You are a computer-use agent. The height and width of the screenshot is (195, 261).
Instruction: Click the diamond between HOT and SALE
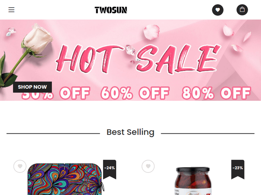coord(130,50)
